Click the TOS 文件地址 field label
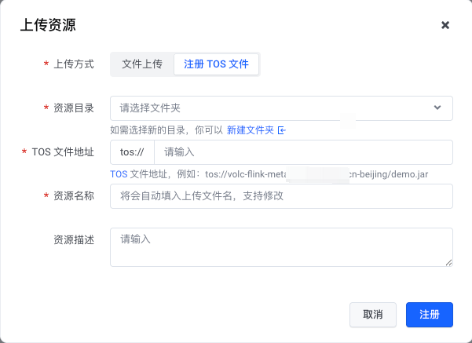The height and width of the screenshot is (343, 472). click(63, 152)
